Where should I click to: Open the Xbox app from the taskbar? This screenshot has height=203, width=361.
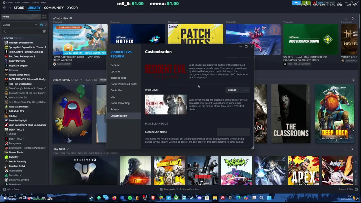pos(176,198)
